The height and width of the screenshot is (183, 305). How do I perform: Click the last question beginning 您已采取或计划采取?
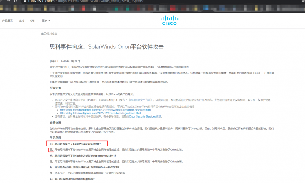click(x=72, y=179)
